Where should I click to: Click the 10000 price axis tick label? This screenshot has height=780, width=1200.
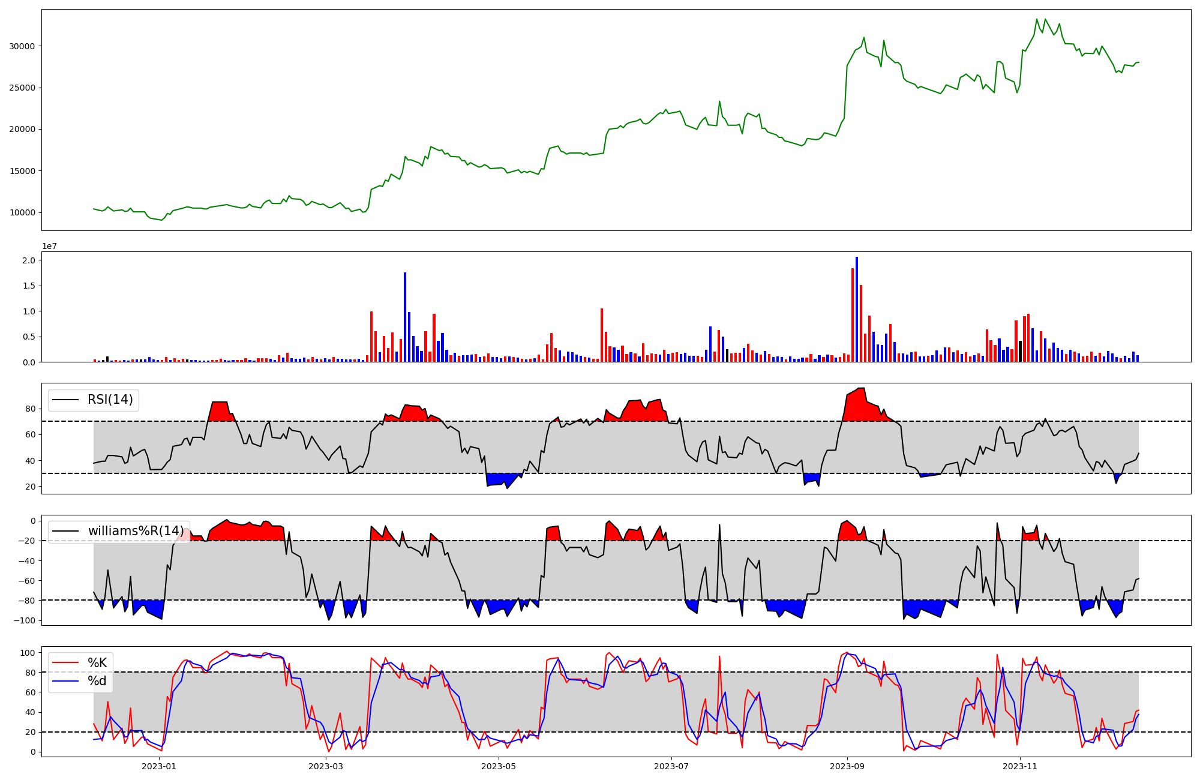tap(24, 212)
